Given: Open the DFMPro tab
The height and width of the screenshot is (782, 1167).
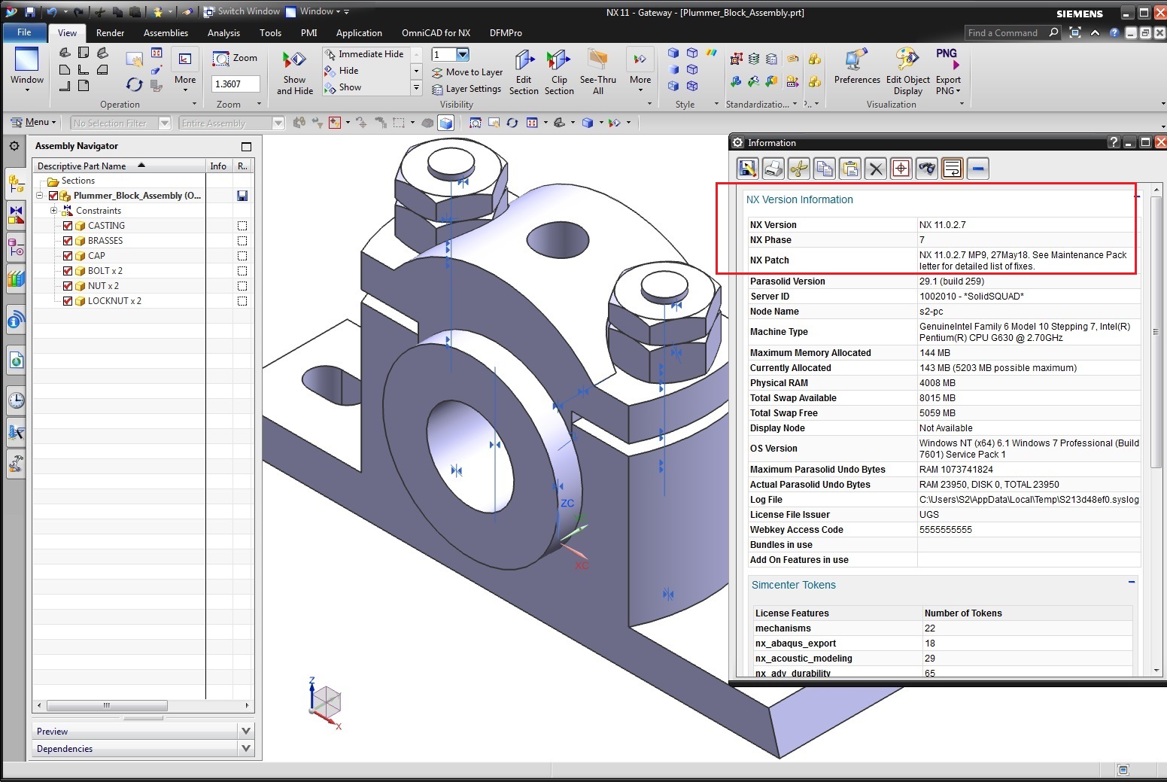Looking at the screenshot, I should tap(506, 33).
